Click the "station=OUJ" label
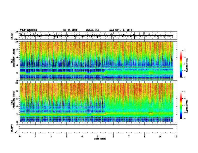Image resolution: width=198 pixels, height=153 pixels. coord(92,30)
